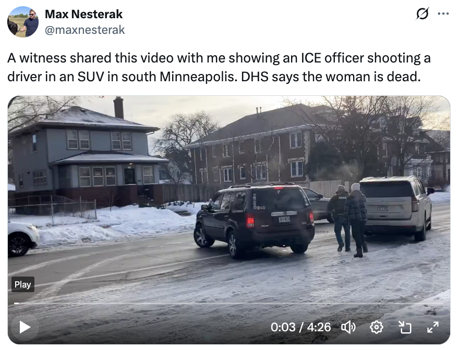
Task: Open video settings gear icon
Action: coord(377,327)
